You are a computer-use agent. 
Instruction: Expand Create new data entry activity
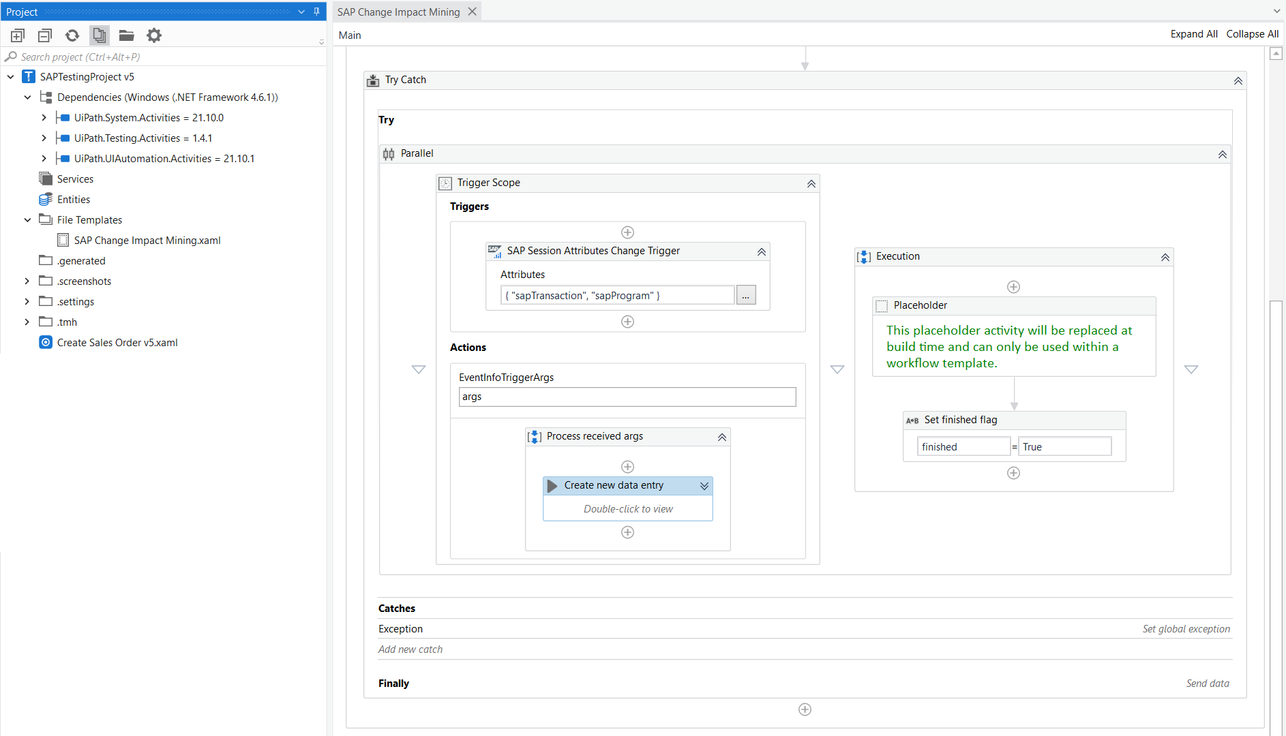point(704,487)
